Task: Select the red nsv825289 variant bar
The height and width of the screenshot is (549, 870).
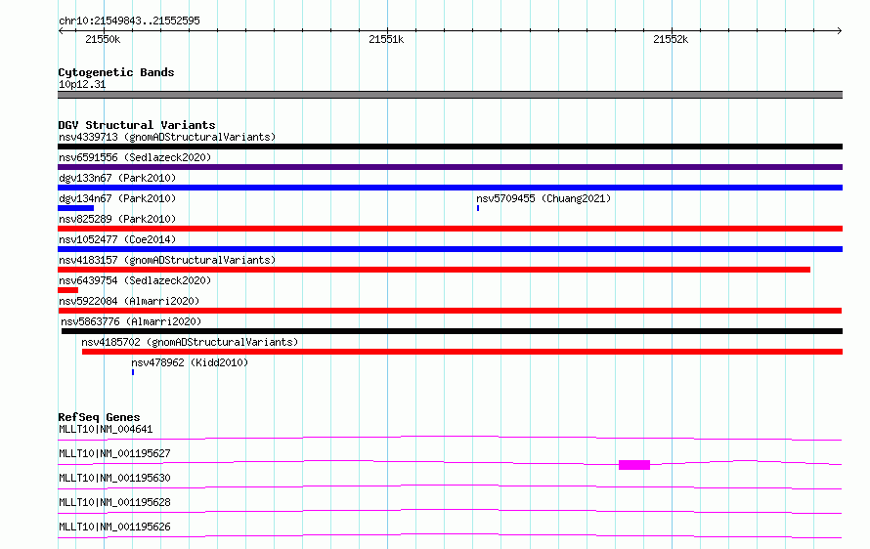Action: click(450, 229)
